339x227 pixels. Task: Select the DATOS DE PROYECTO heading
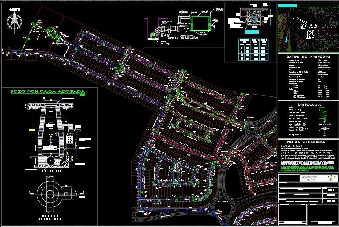(x=308, y=57)
